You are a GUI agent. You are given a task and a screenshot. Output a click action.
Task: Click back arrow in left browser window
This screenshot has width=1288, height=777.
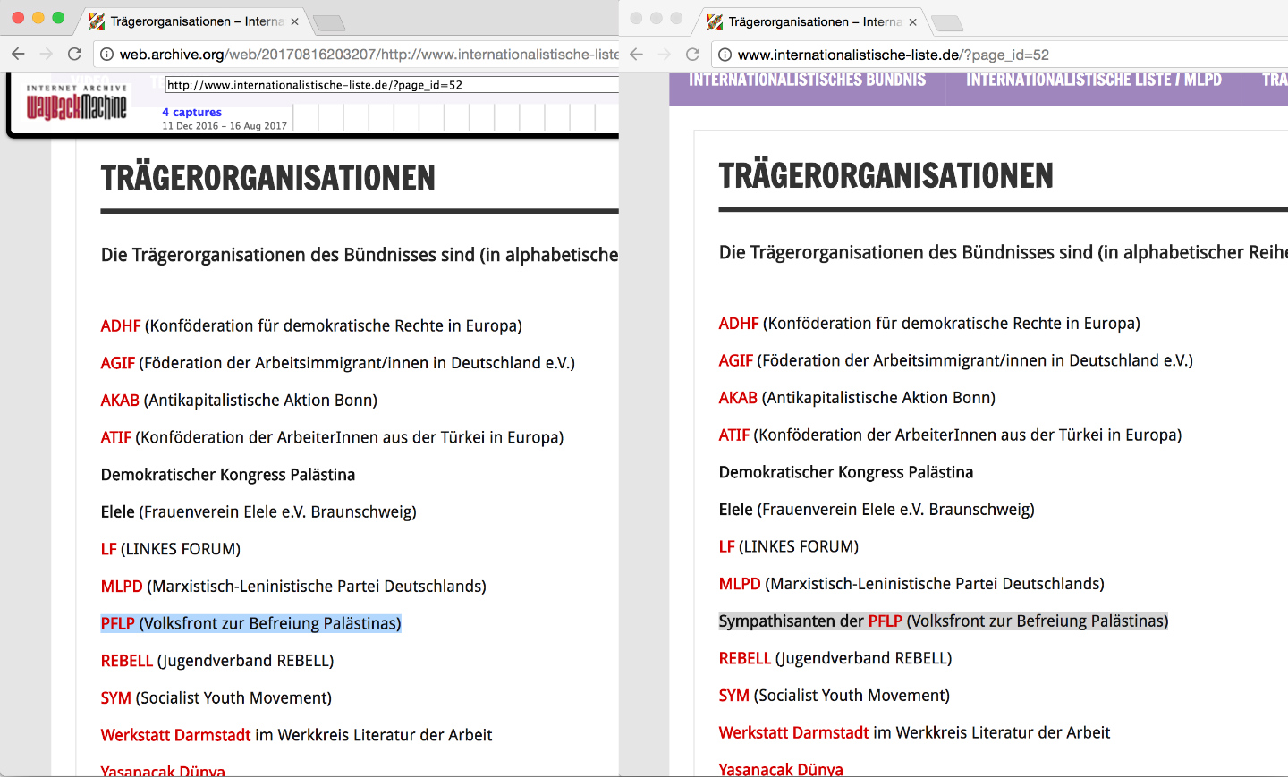(18, 54)
